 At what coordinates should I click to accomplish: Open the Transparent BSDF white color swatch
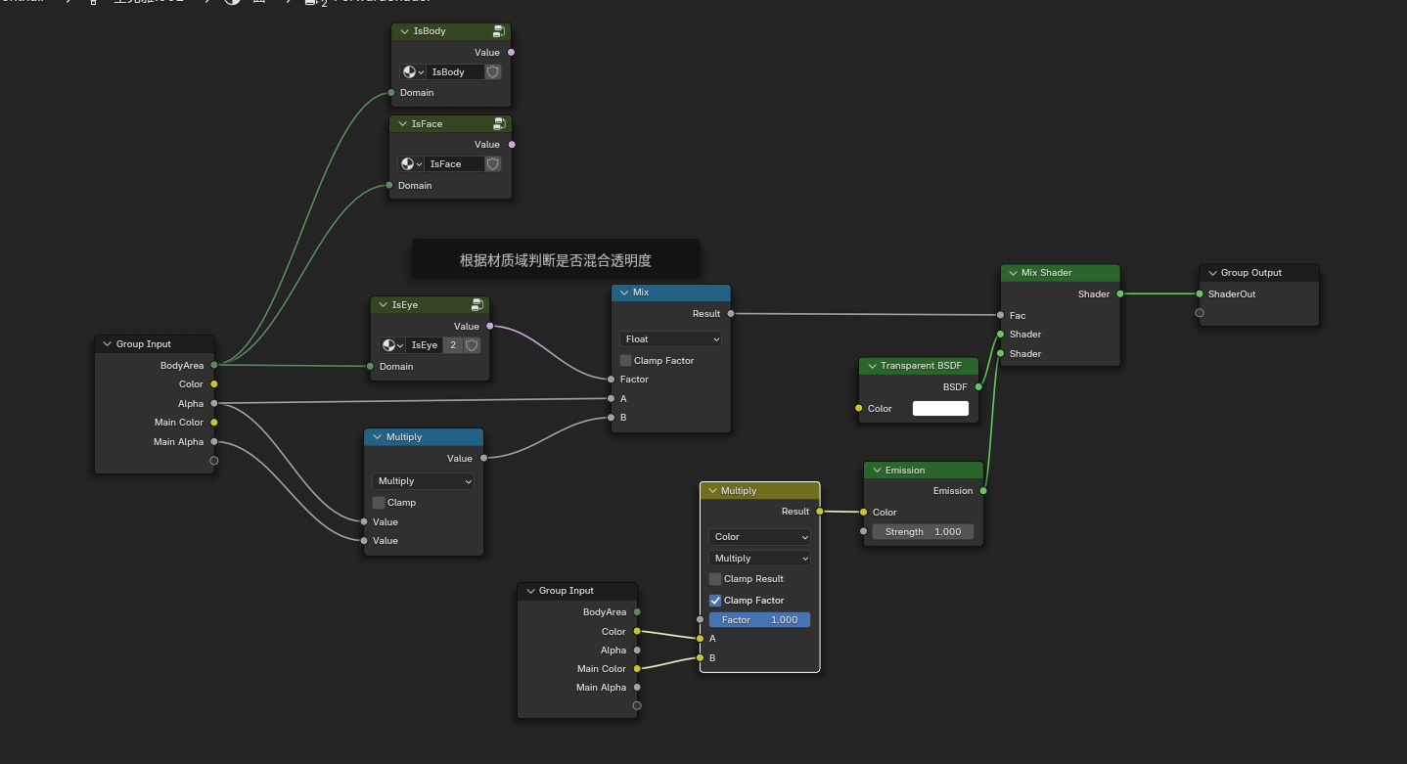coord(940,409)
